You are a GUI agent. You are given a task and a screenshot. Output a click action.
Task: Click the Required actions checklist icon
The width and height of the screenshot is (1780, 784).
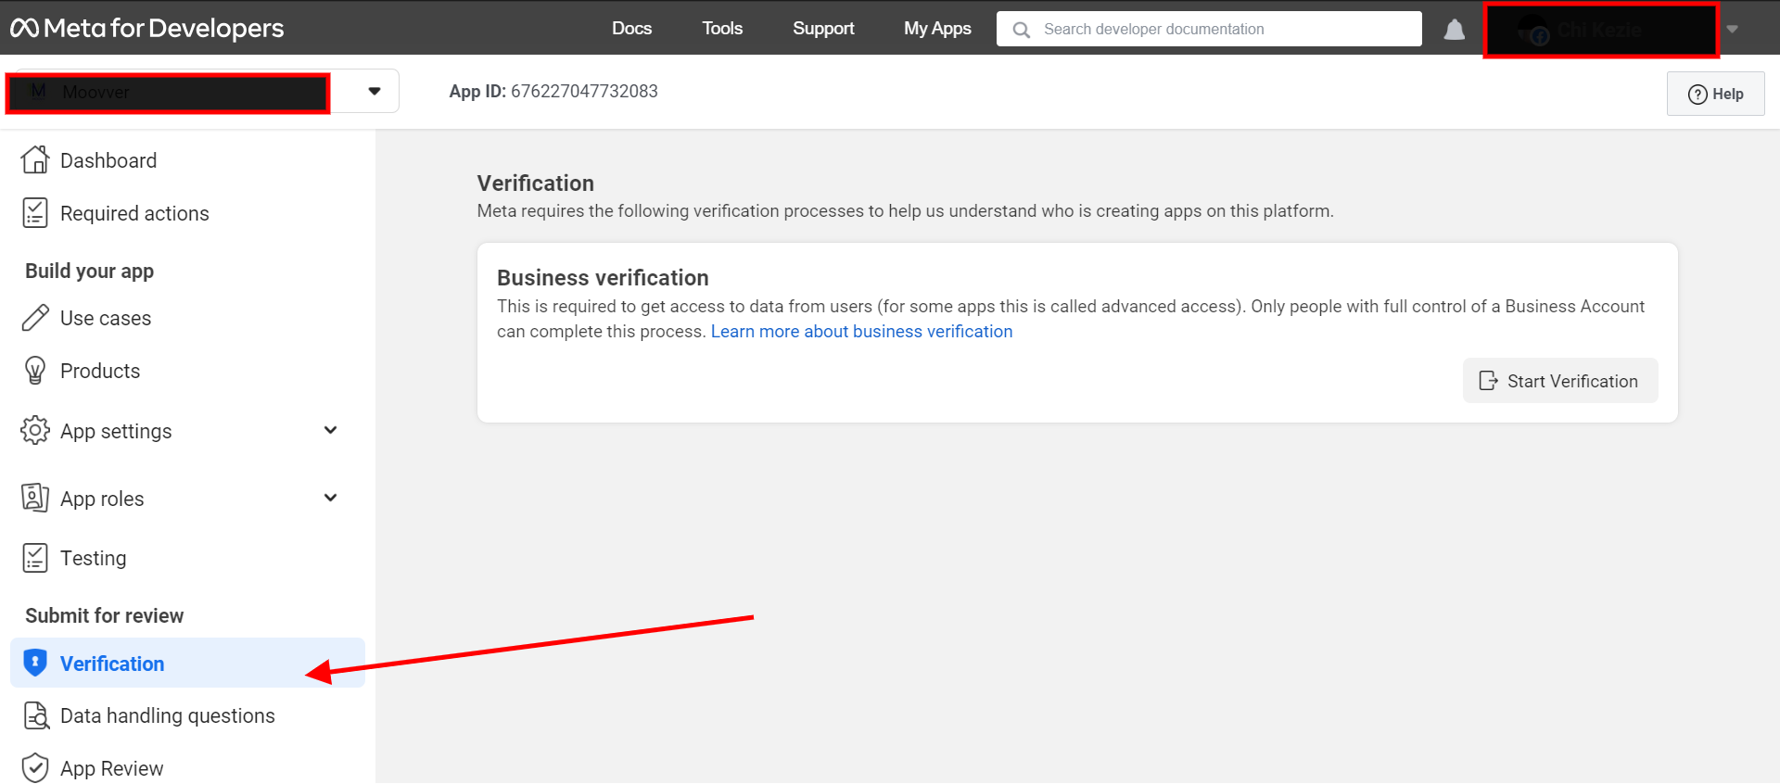35,213
